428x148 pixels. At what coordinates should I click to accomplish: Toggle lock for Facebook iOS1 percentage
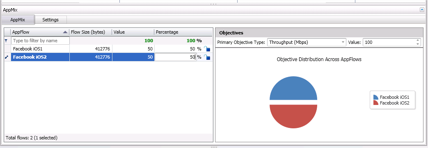click(x=207, y=49)
